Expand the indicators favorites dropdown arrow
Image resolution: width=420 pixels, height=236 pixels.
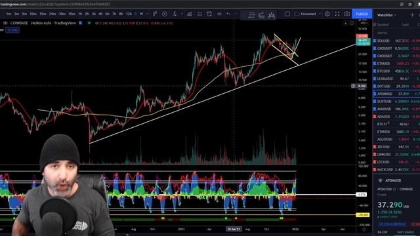click(182, 14)
